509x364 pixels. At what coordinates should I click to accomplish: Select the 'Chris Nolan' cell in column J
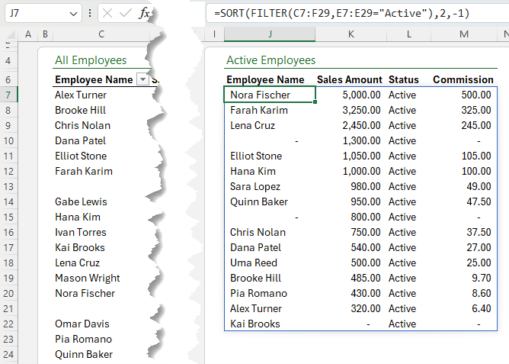point(270,233)
